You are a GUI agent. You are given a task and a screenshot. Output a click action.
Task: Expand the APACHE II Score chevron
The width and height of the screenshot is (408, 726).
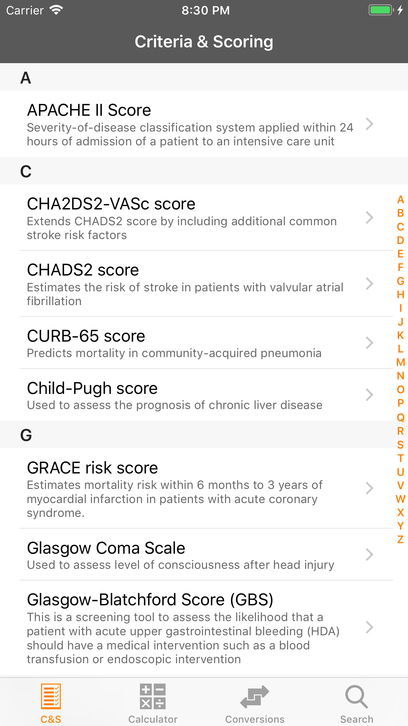[x=370, y=124]
